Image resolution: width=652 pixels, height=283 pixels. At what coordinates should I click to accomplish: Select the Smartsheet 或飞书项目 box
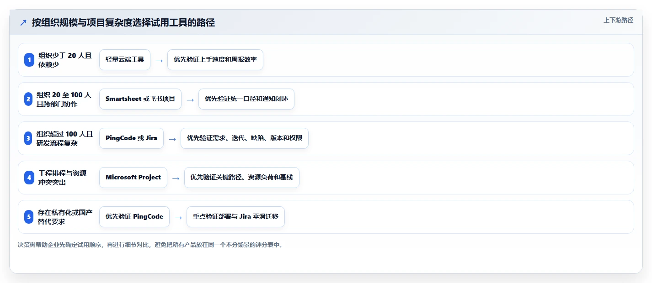click(140, 99)
